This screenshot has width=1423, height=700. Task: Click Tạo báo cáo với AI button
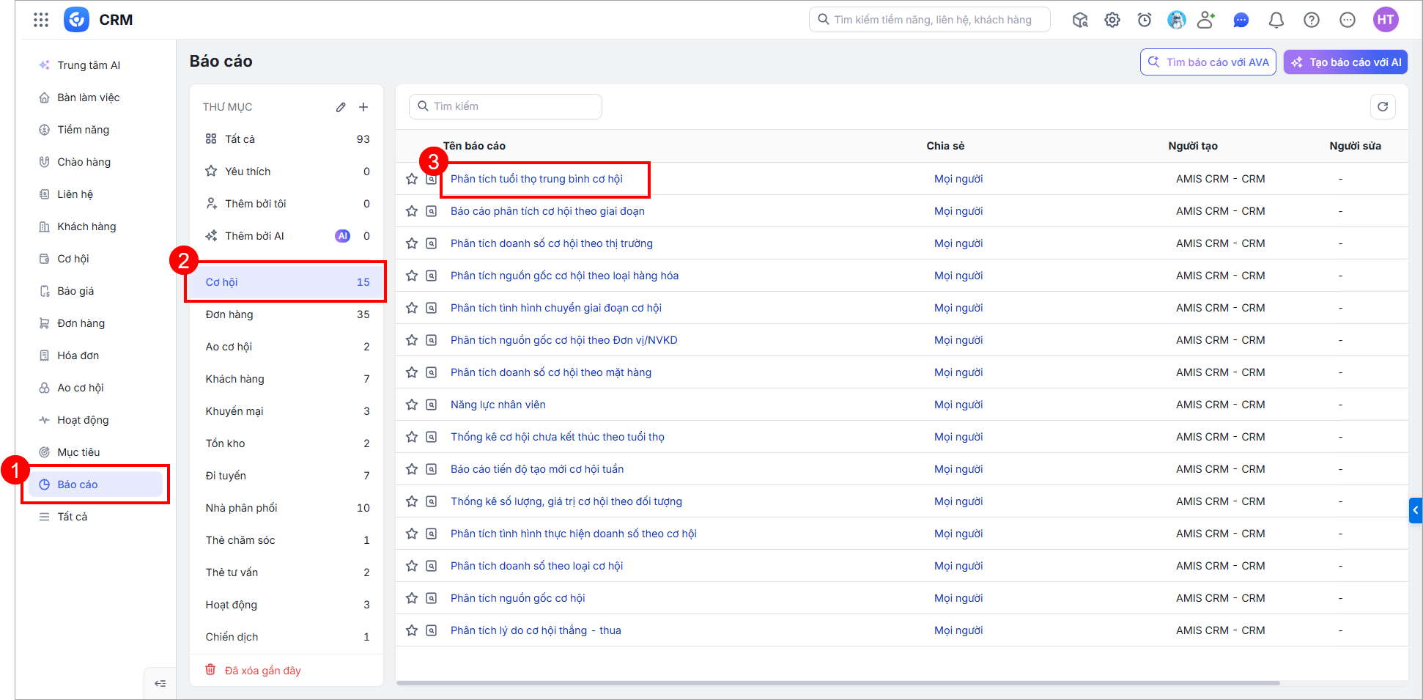(x=1345, y=62)
